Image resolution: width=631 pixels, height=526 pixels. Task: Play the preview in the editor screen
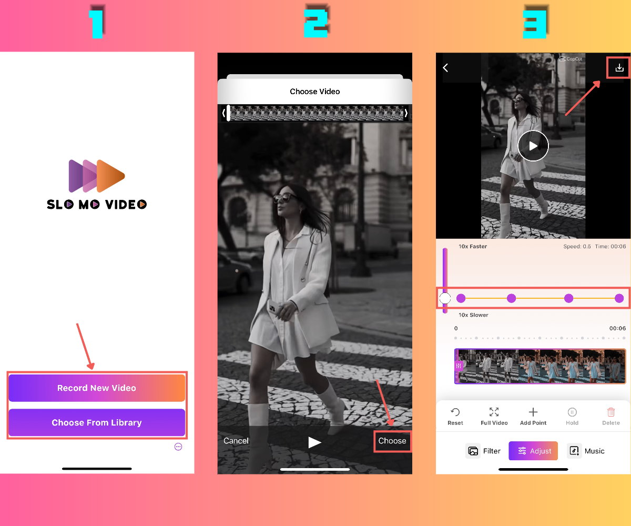pos(533,146)
